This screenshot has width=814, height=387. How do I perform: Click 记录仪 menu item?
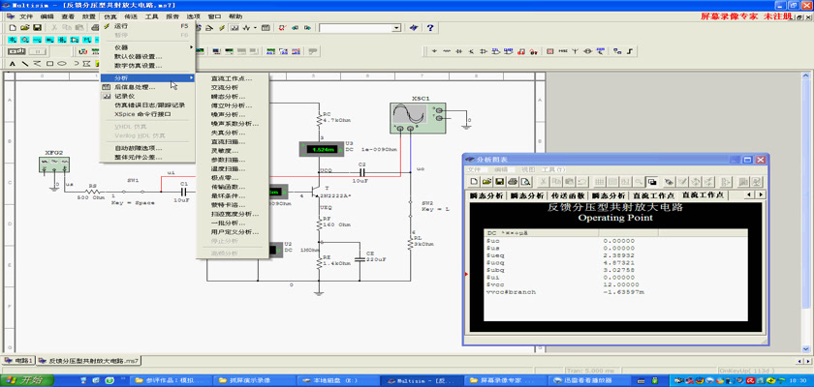147,96
